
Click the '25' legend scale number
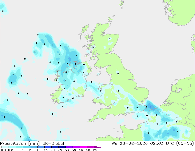[60, 150]
